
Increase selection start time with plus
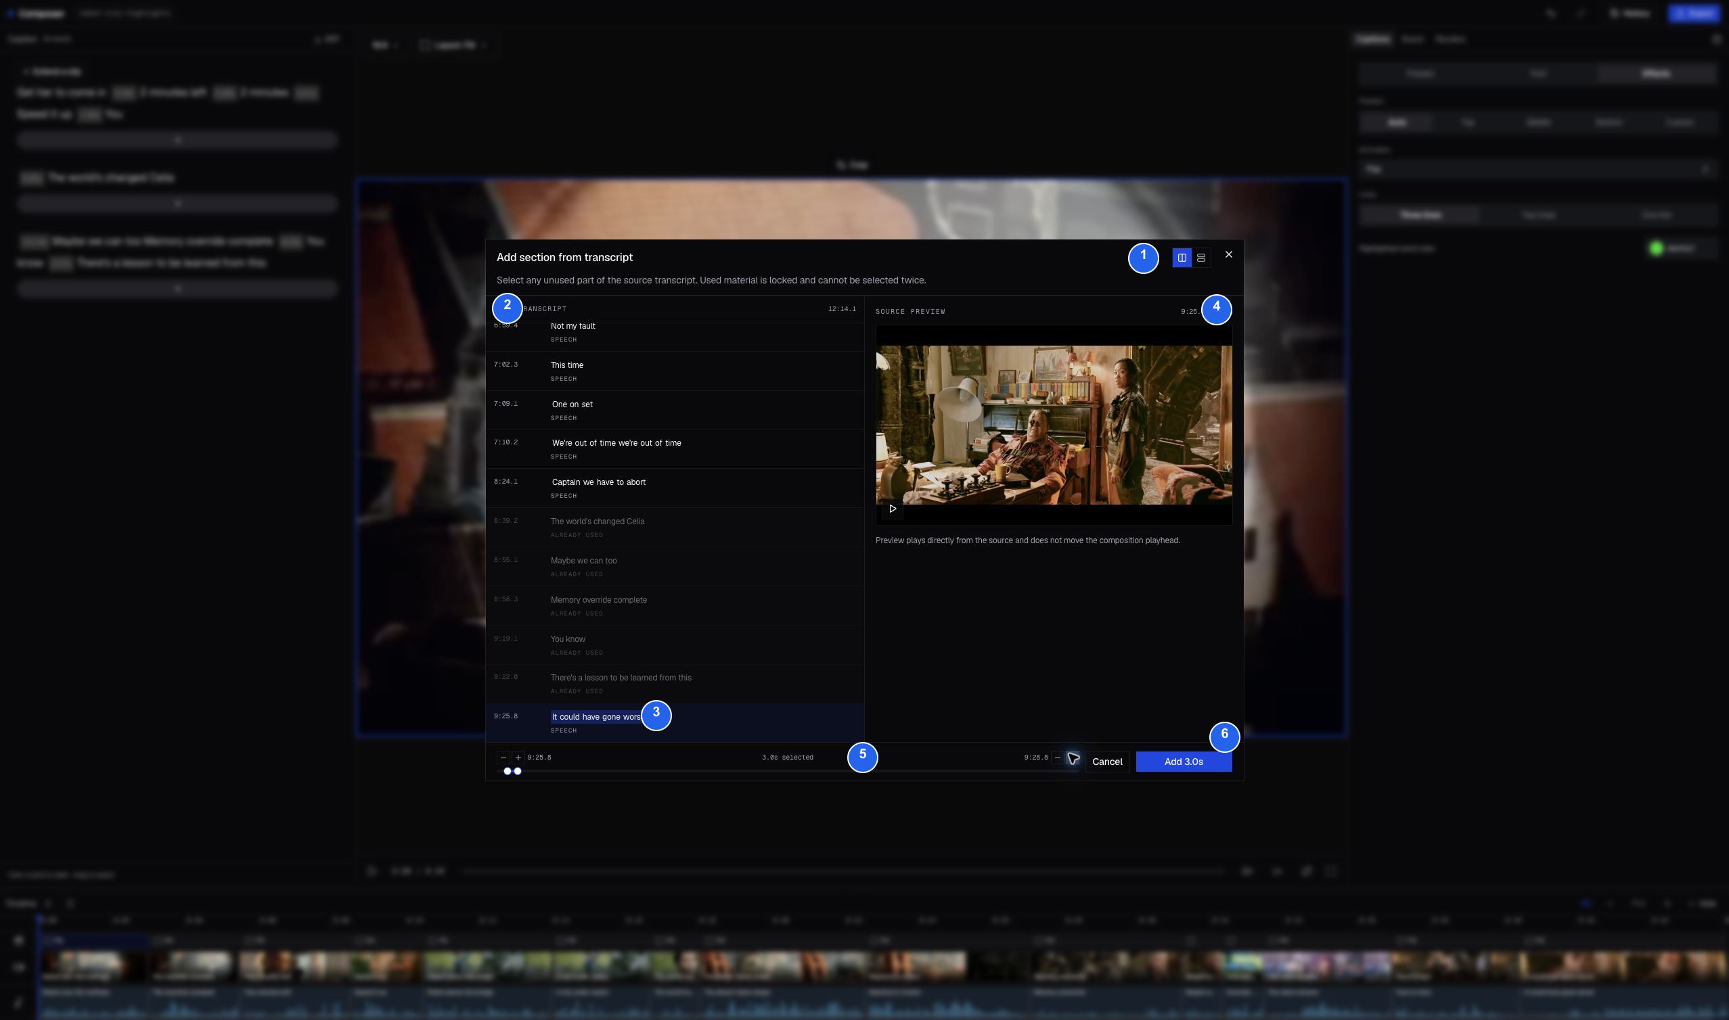click(x=518, y=758)
